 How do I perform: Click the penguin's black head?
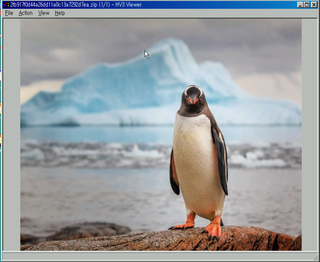[x=193, y=93]
